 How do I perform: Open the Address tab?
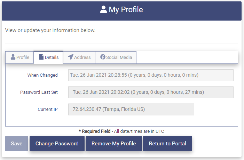coord(82,57)
